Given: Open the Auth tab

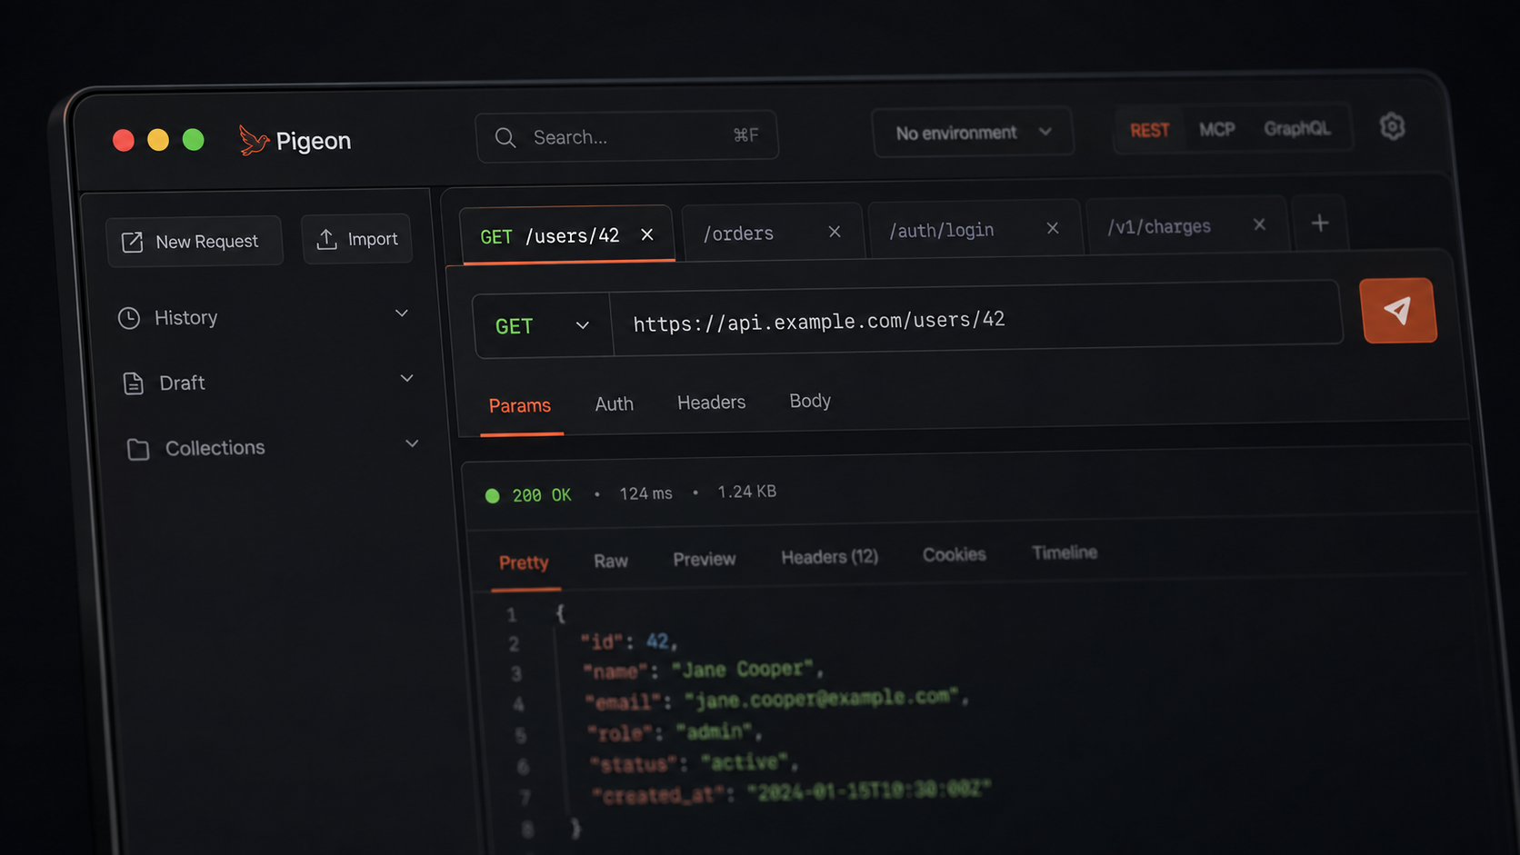Looking at the screenshot, I should [615, 404].
